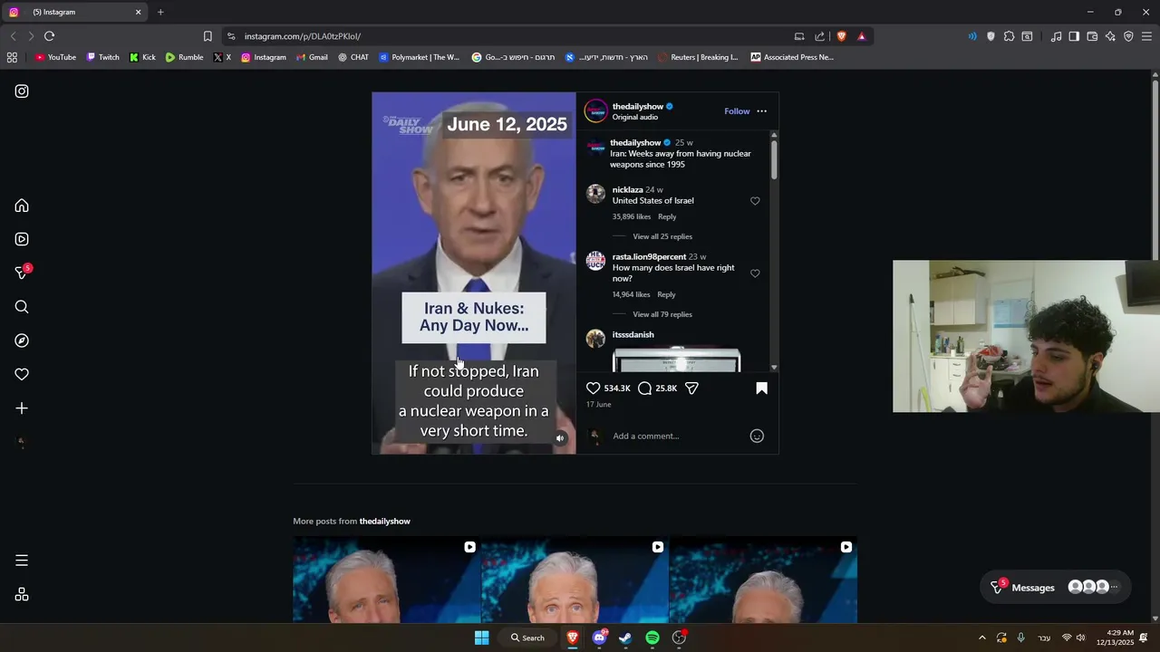Open Steam from the taskbar
The height and width of the screenshot is (652, 1160).
[x=625, y=638]
